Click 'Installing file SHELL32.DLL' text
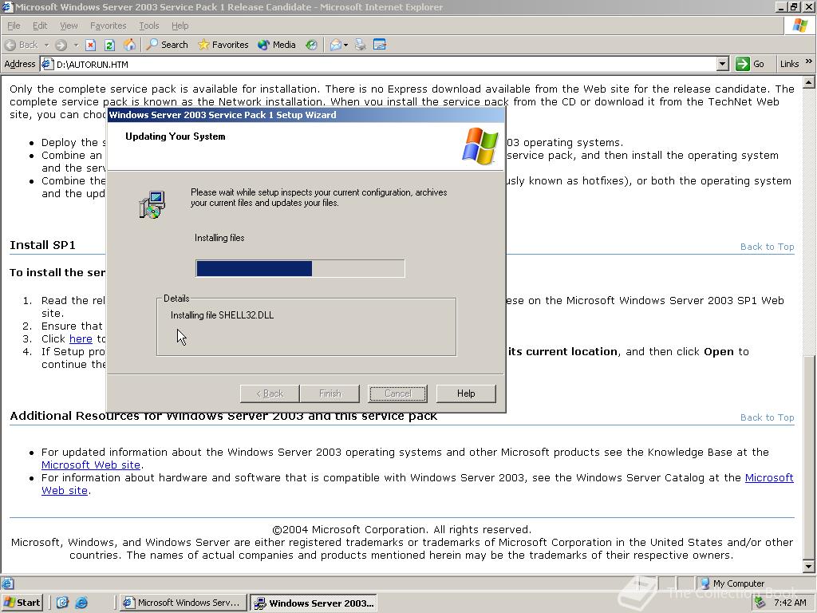 point(222,314)
